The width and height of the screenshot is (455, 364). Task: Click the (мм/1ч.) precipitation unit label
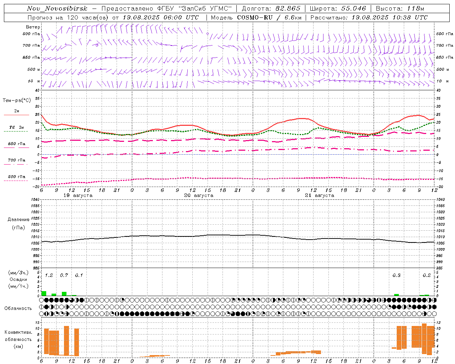pyautogui.click(x=18, y=286)
